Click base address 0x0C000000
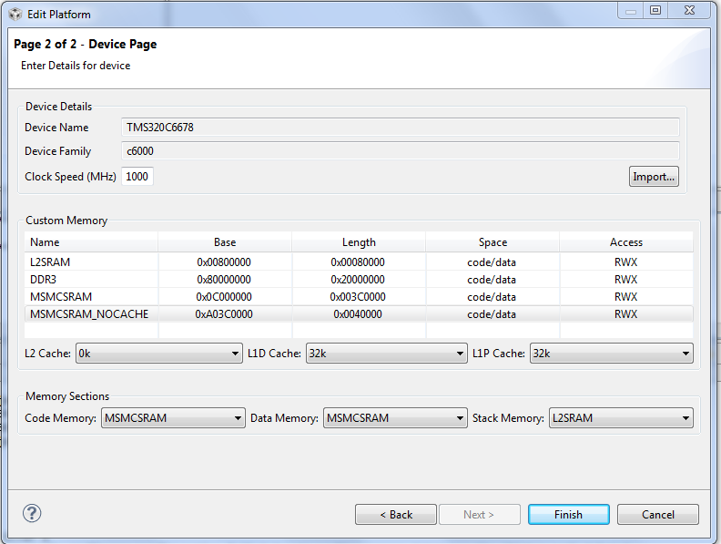 click(224, 297)
